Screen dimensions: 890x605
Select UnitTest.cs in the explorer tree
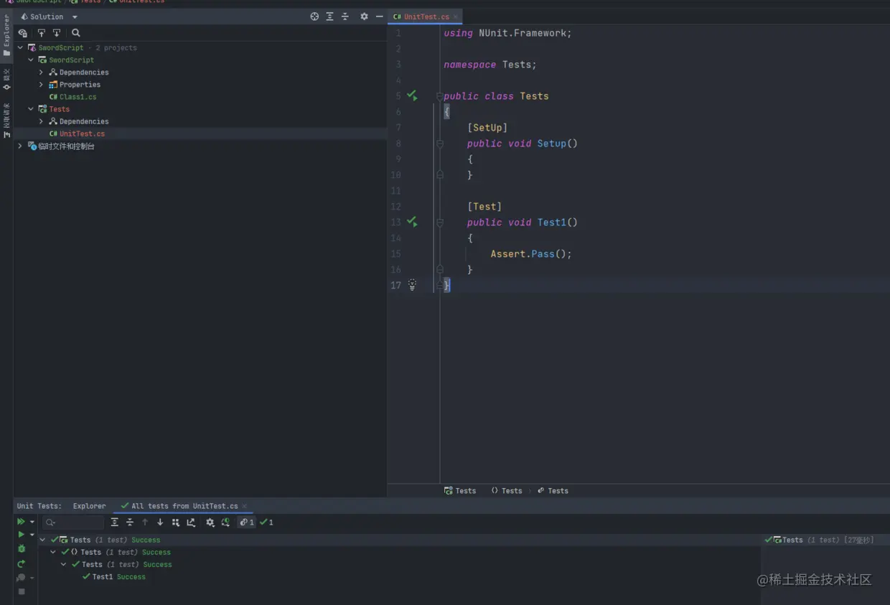pos(77,133)
